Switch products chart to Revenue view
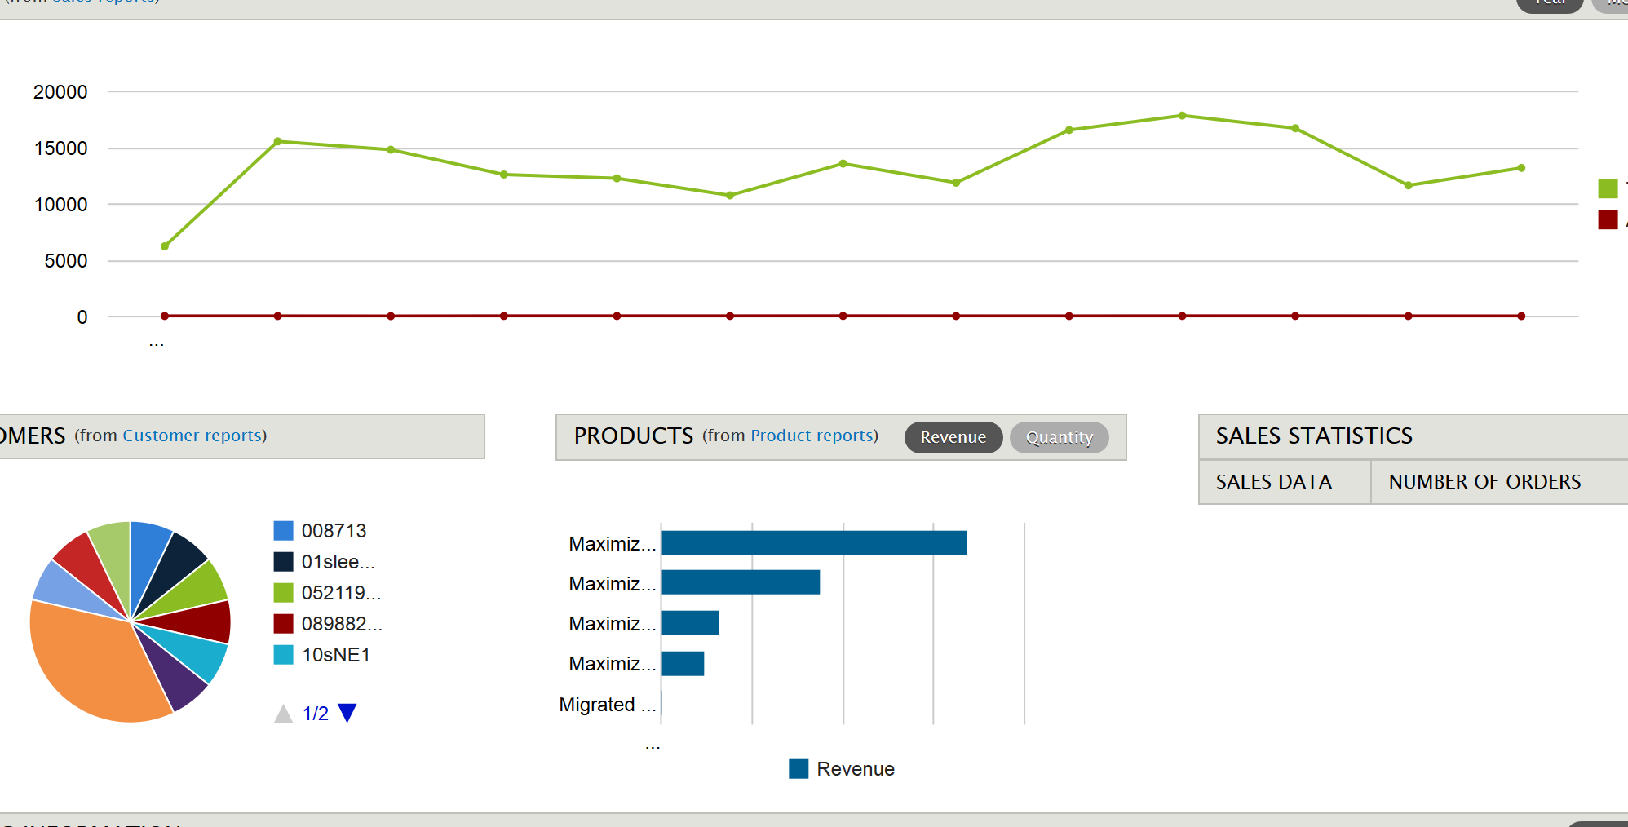1628x827 pixels. point(953,437)
